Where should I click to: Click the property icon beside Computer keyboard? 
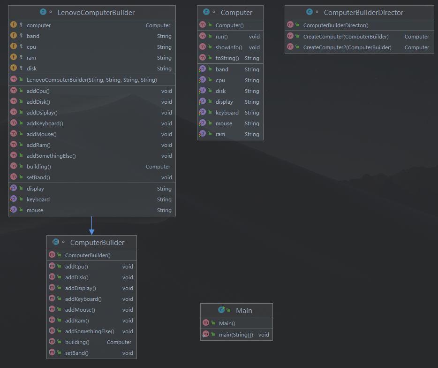pos(203,112)
